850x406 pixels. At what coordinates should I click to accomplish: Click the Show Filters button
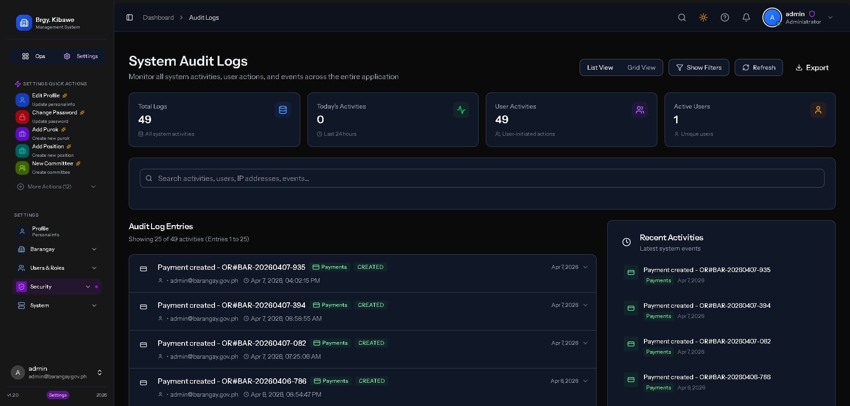(699, 67)
